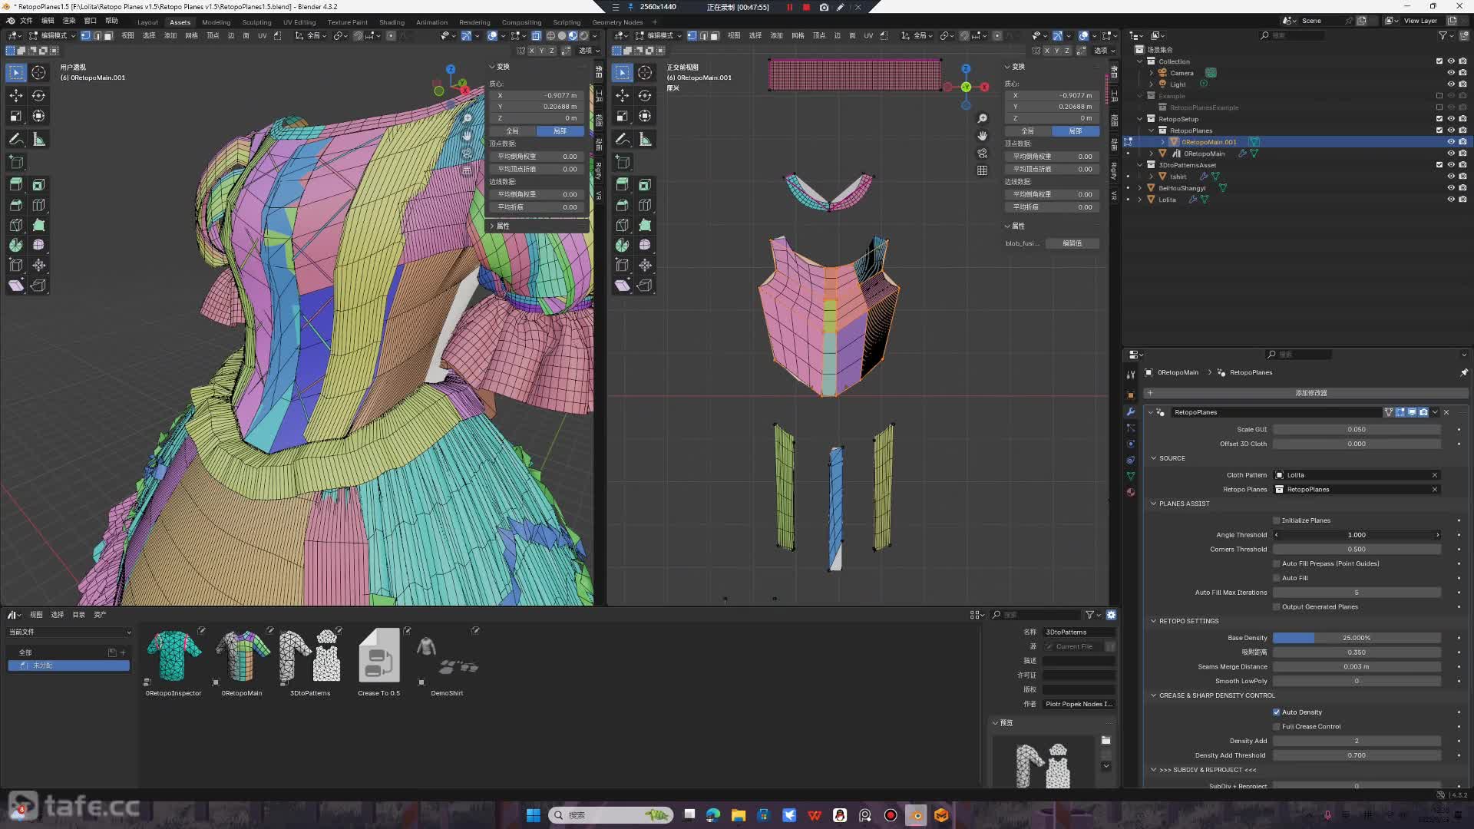Image resolution: width=1474 pixels, height=829 pixels.
Task: Select the 0RetopoInspector asset thumbnail
Action: coord(174,656)
